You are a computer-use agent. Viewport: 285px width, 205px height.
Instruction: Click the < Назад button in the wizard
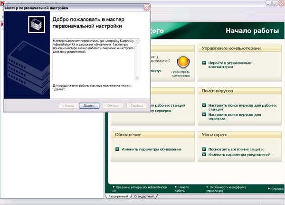(x=68, y=106)
